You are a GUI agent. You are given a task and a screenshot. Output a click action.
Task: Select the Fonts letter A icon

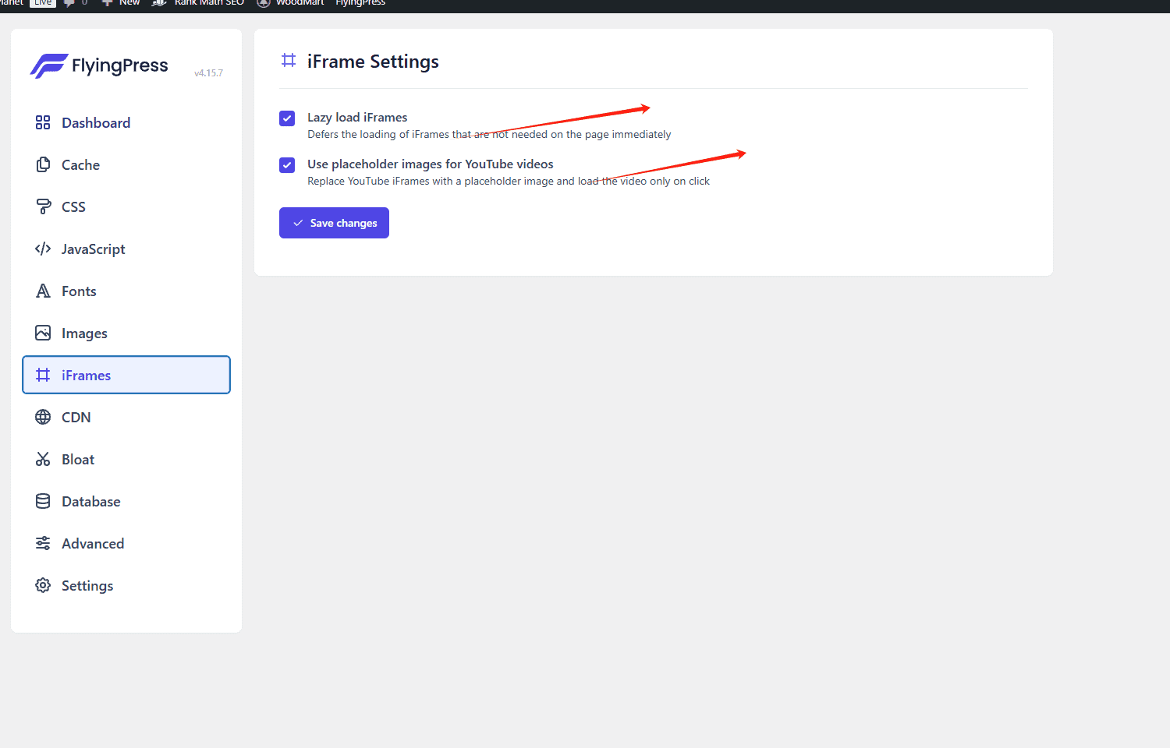(43, 291)
